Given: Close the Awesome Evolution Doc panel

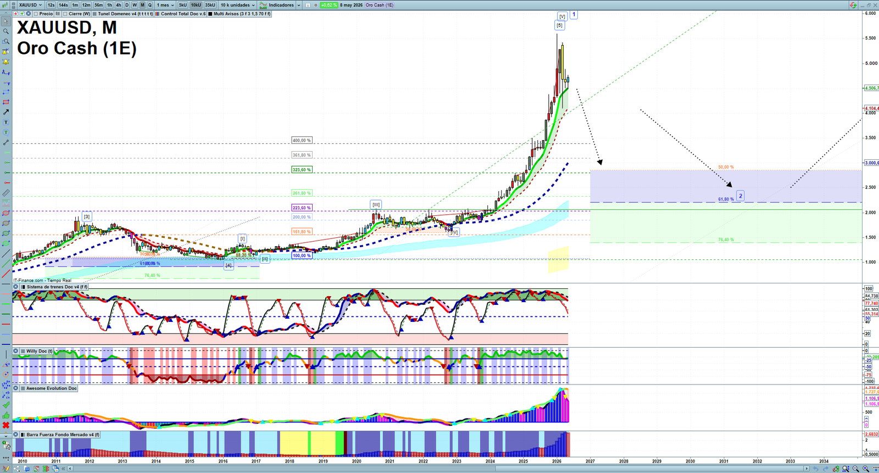Looking at the screenshot, I should coord(15,388).
